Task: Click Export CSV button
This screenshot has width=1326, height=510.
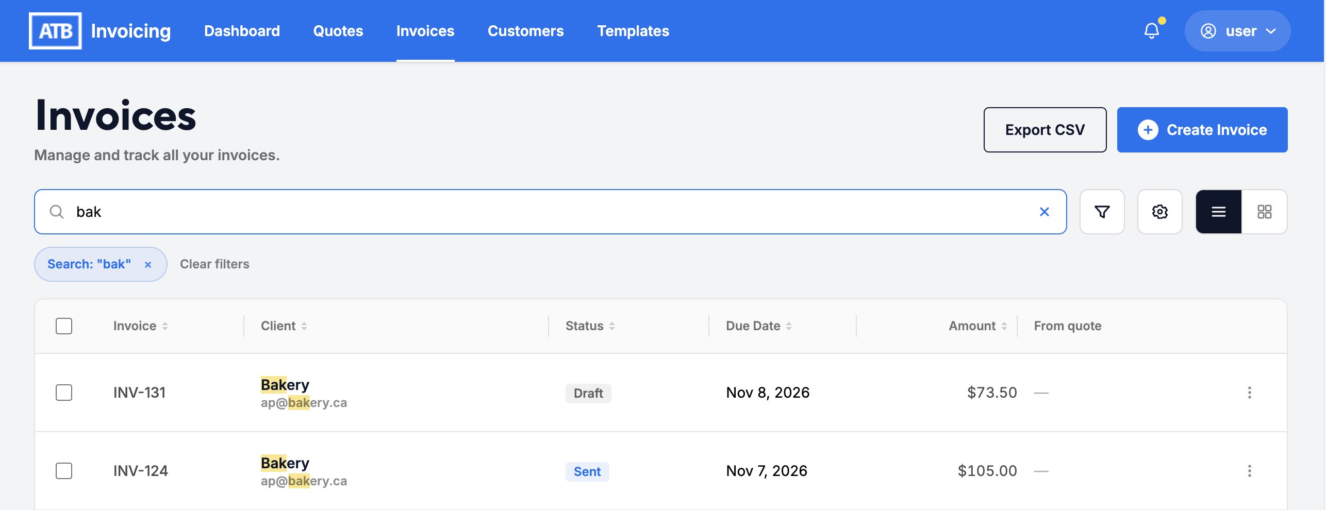Action: 1045,130
